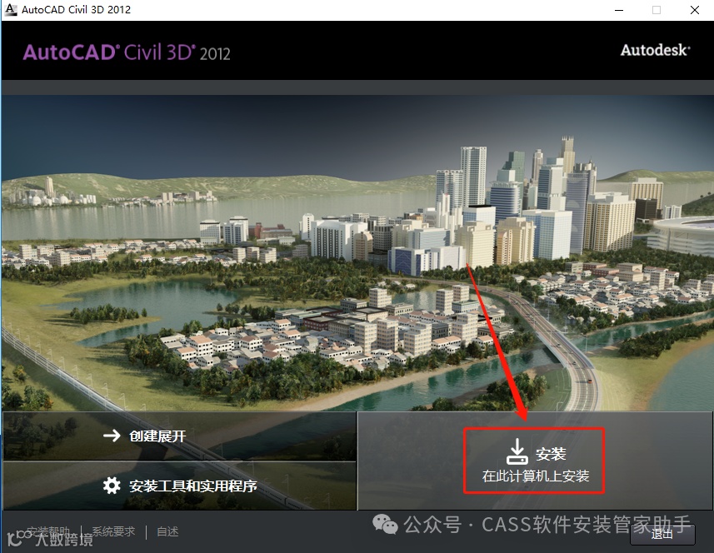Click the grayed-out maximize window button
714x553 pixels.
pos(657,10)
